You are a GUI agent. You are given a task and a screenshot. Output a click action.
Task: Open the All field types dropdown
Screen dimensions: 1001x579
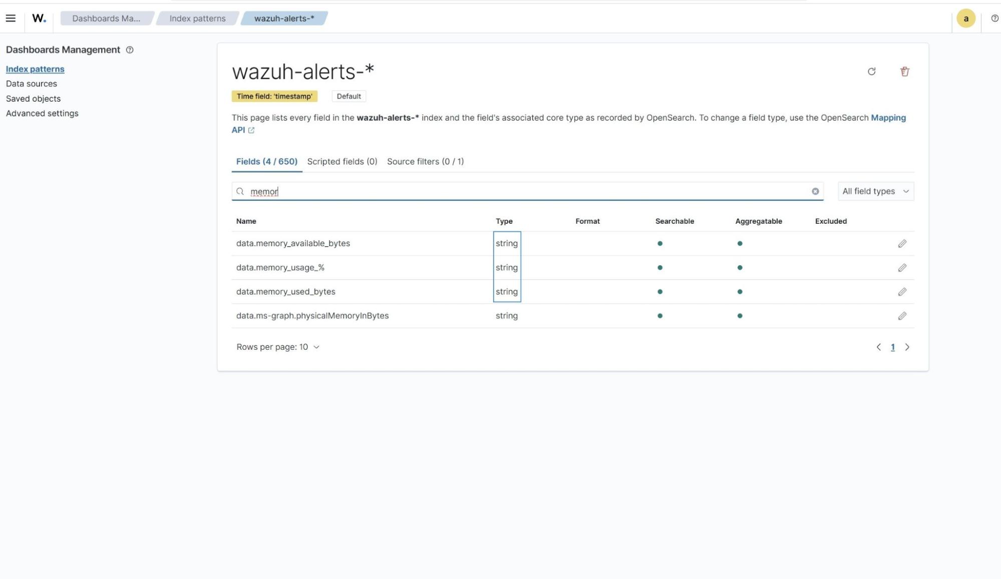pyautogui.click(x=875, y=191)
